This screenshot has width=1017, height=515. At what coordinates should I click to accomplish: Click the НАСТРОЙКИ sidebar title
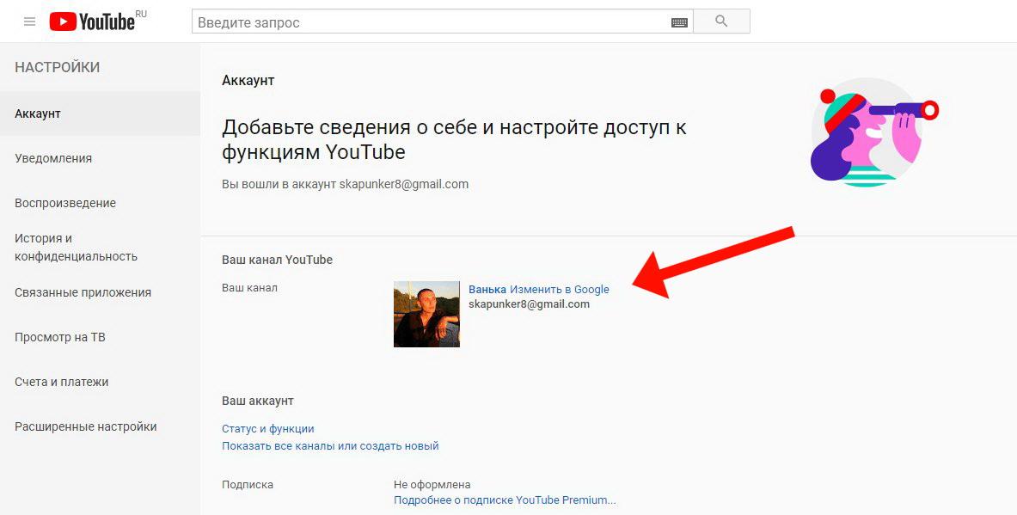(x=57, y=67)
